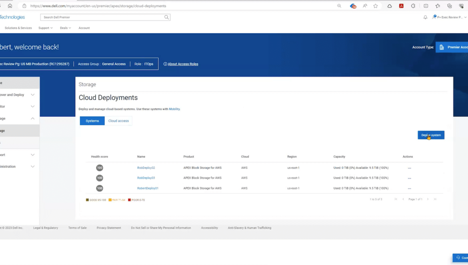Expand the Support sidebar section chevron
Screen dimensions: 468x265
point(32,155)
